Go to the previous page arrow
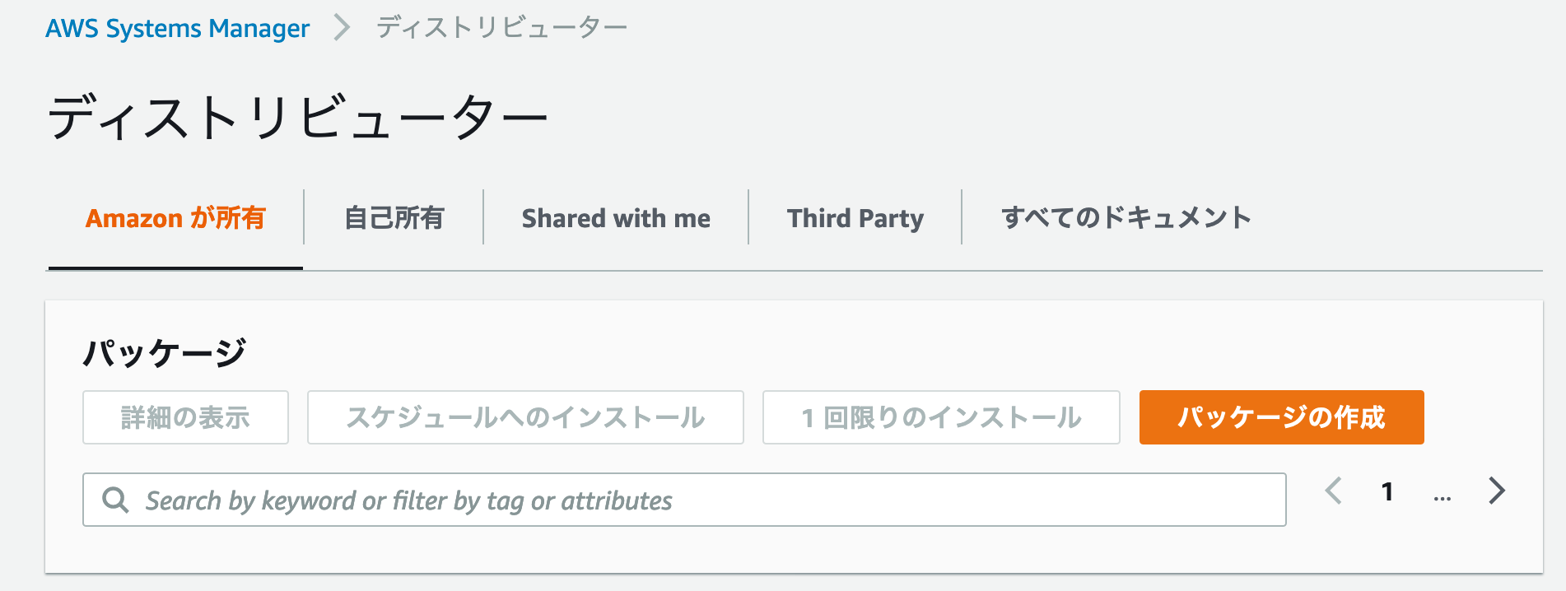1566x591 pixels. pos(1334,491)
